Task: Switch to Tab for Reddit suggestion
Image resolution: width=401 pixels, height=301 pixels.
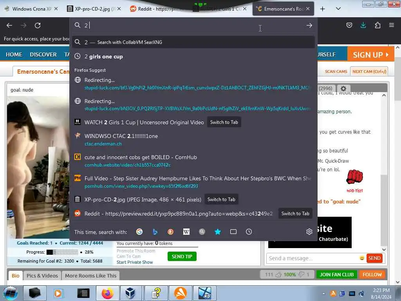Action: pyautogui.click(x=295, y=214)
